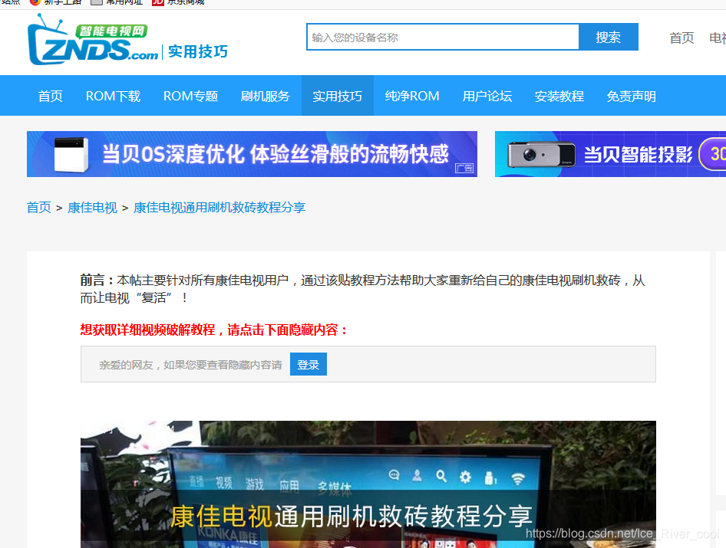
Task: Open the 刷机服务 menu item
Action: click(x=265, y=97)
